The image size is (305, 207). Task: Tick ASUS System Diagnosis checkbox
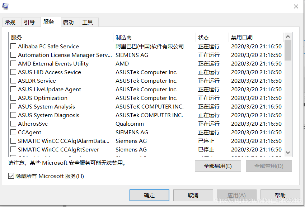13,115
